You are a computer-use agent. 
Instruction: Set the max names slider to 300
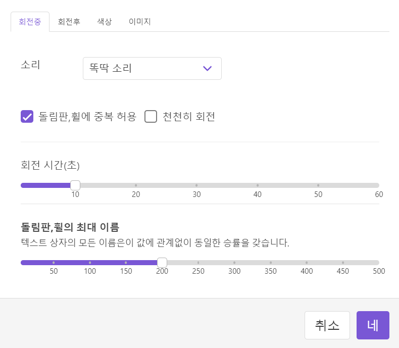[234, 263]
